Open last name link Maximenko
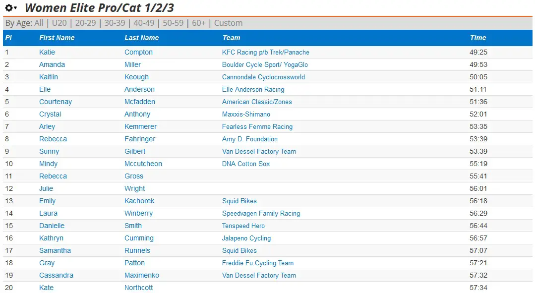Viewport: 535px width, 293px height. click(142, 275)
